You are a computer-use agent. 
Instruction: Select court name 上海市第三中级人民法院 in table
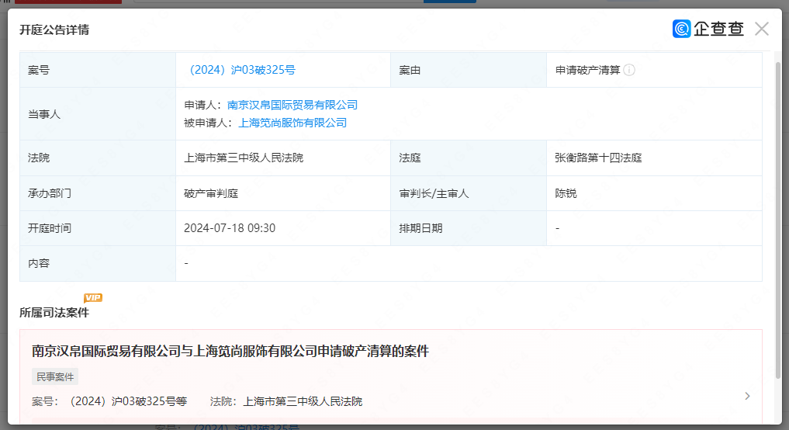(244, 158)
